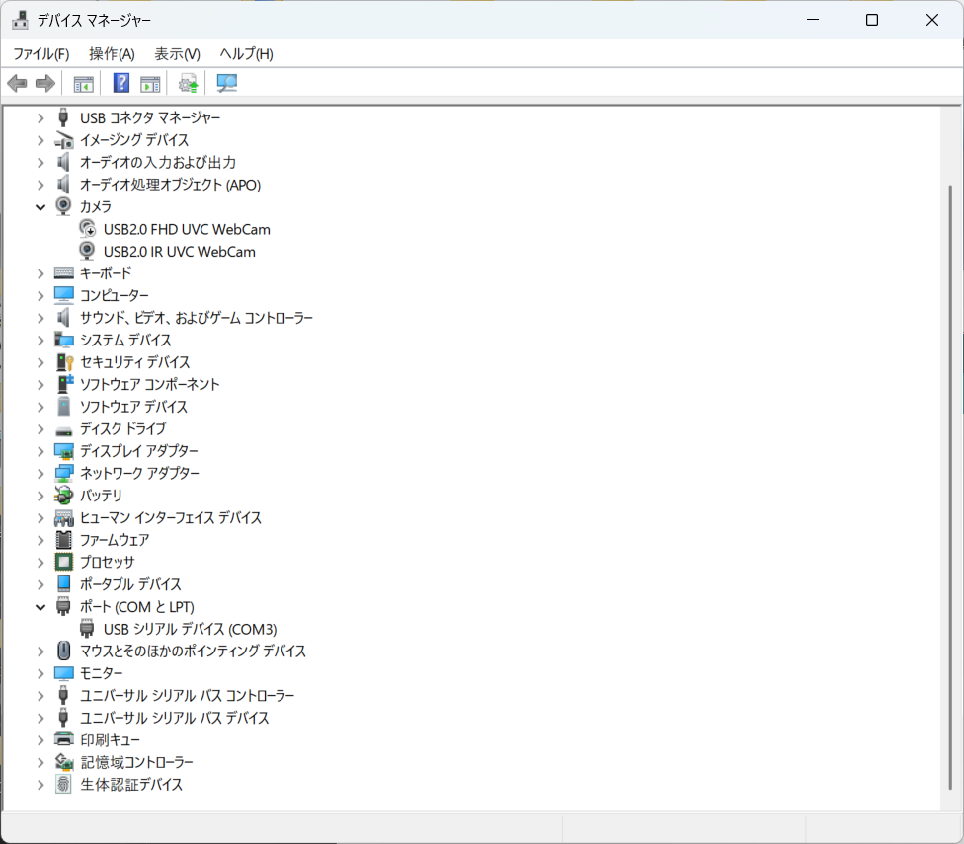Select the USB2.0 FHD UVC WebCam device
Image resolution: width=964 pixels, height=844 pixels.
click(186, 229)
